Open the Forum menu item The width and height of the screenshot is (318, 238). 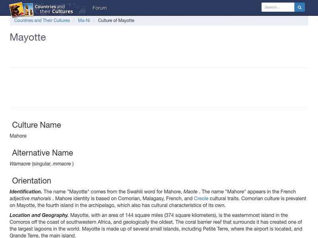100,8
